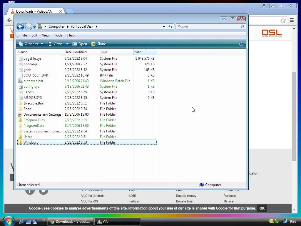This screenshot has height=226, width=301.
Task: Click the BAK File type text
Action: (x=106, y=75)
